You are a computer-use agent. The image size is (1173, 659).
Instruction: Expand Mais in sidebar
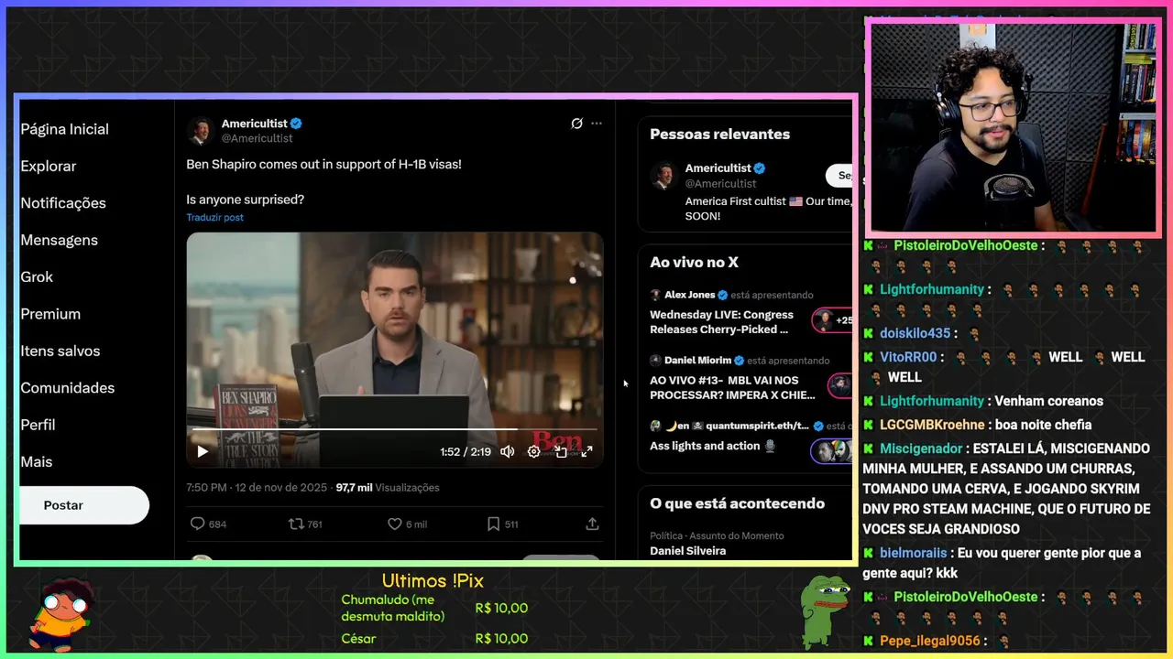(37, 462)
